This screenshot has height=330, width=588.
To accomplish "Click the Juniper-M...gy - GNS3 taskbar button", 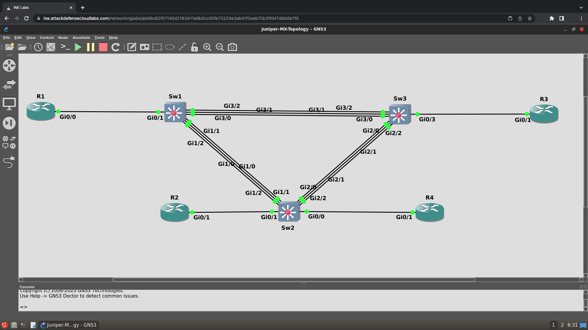I will tap(69, 325).
